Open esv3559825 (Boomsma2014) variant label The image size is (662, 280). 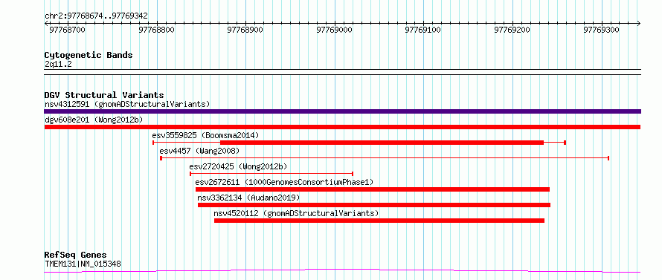[x=205, y=135]
